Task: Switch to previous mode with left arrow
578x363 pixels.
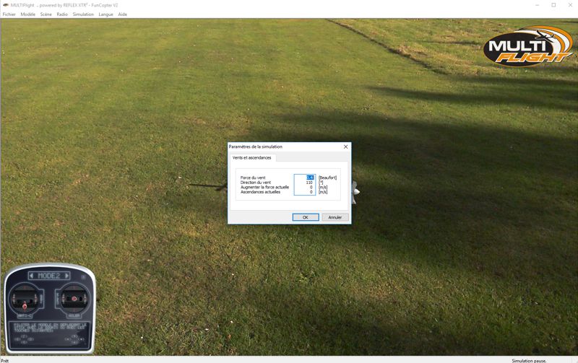Action: click(x=32, y=276)
